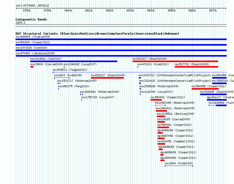234x184 pixels.
Task: Open the esv1750793 (Levy2007) label
Action: click(98, 97)
